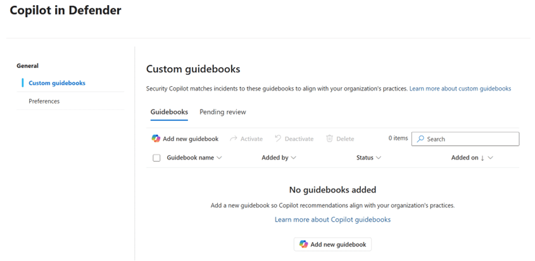Click the magnifier icon in the search box
535x261 pixels.
click(420, 139)
